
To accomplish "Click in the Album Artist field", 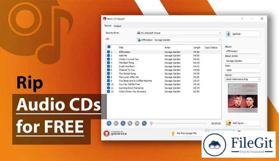I will [243, 61].
